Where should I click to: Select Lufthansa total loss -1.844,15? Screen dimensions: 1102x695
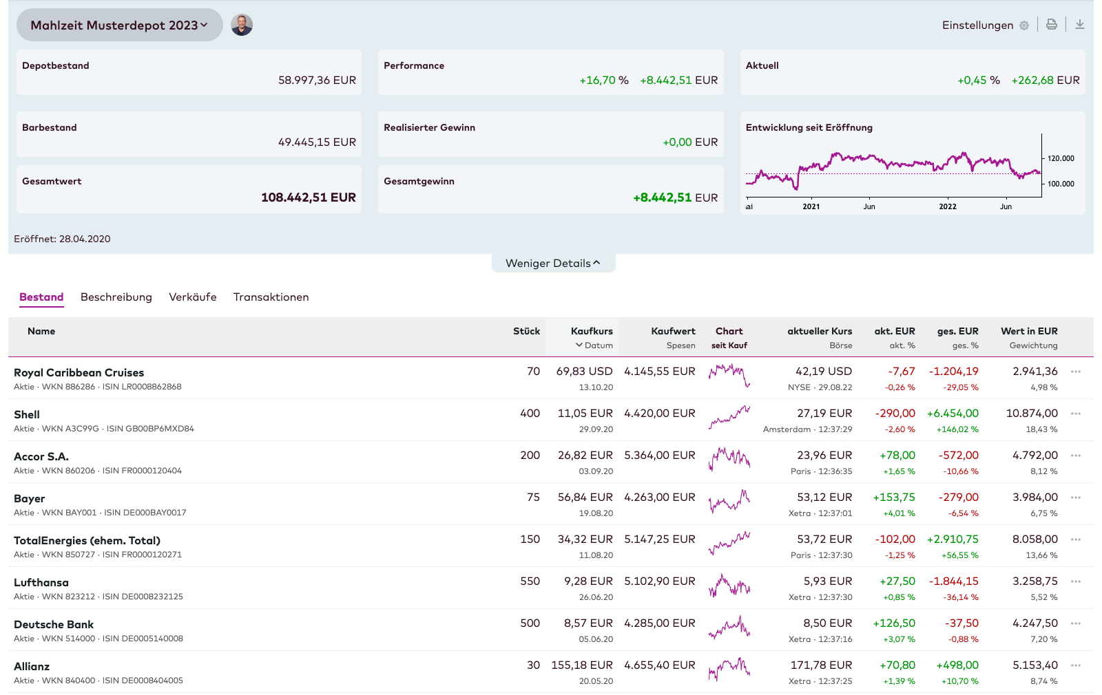[954, 581]
